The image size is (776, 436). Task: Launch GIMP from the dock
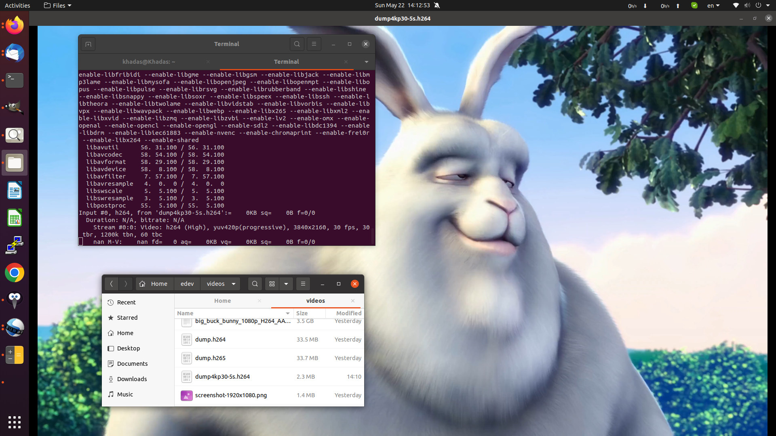(15, 108)
